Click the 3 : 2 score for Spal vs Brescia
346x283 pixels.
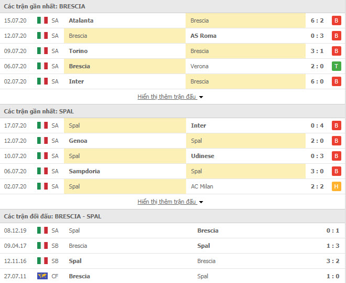(333, 261)
